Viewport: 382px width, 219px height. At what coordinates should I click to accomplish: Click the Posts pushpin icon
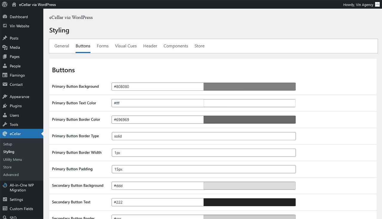(5, 38)
